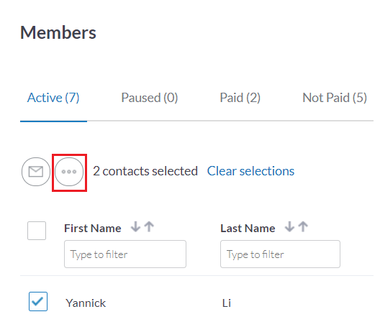Sort Last Name descending with down arrow
Image resolution: width=380 pixels, height=327 pixels.
(x=289, y=227)
